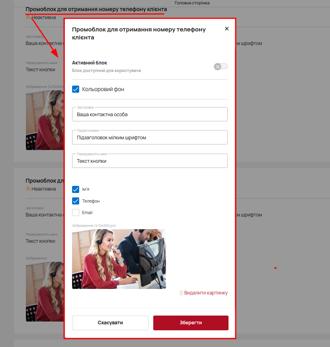Uncheck the Телефон checkbox
Screen dimensions: 330x347
[x=76, y=201]
